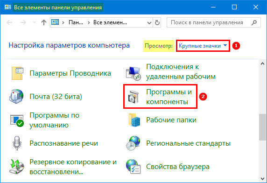This screenshot has width=267, height=183.
Task: Open Резервное копирование и восстановлени... link
Action: 73,167
